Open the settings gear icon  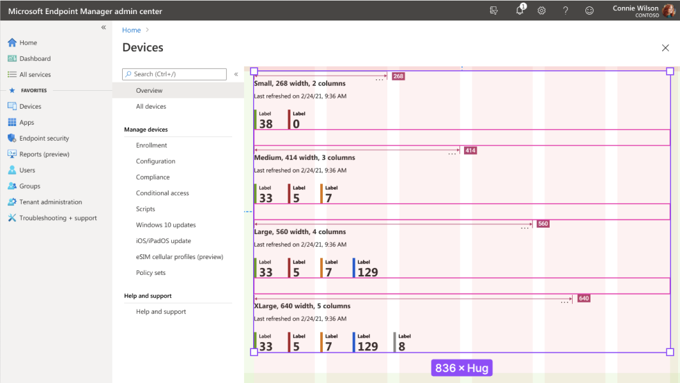point(542,10)
